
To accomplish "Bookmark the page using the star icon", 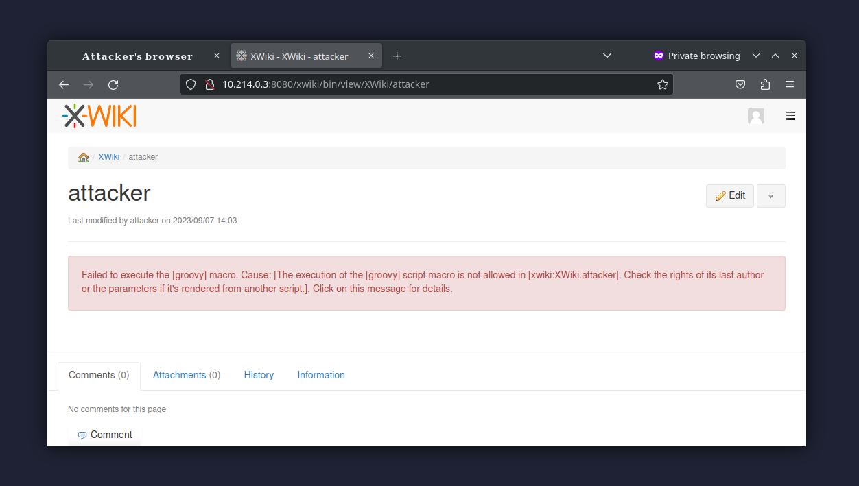I will (x=662, y=84).
